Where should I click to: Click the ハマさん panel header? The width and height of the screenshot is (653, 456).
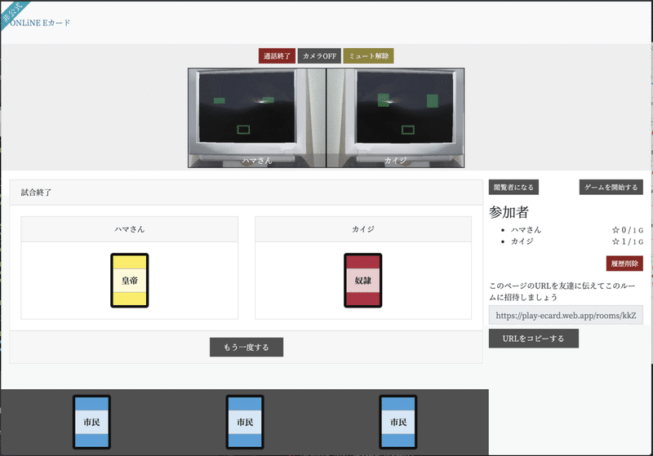click(130, 229)
